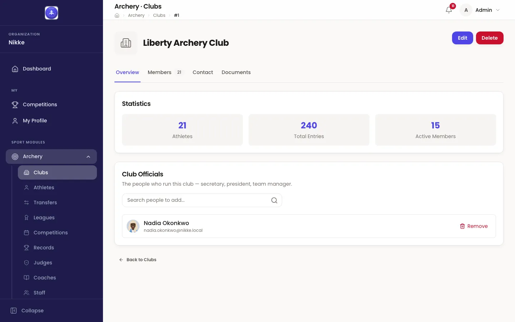Click the Clubs breadcrumb link

pos(159,15)
